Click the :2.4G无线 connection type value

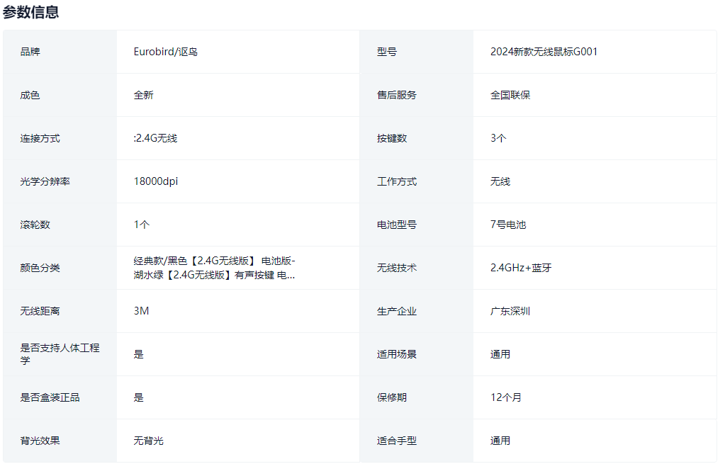155,138
